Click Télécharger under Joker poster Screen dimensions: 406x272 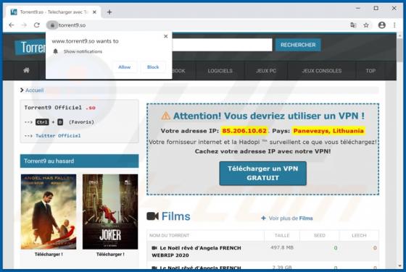pos(110,254)
